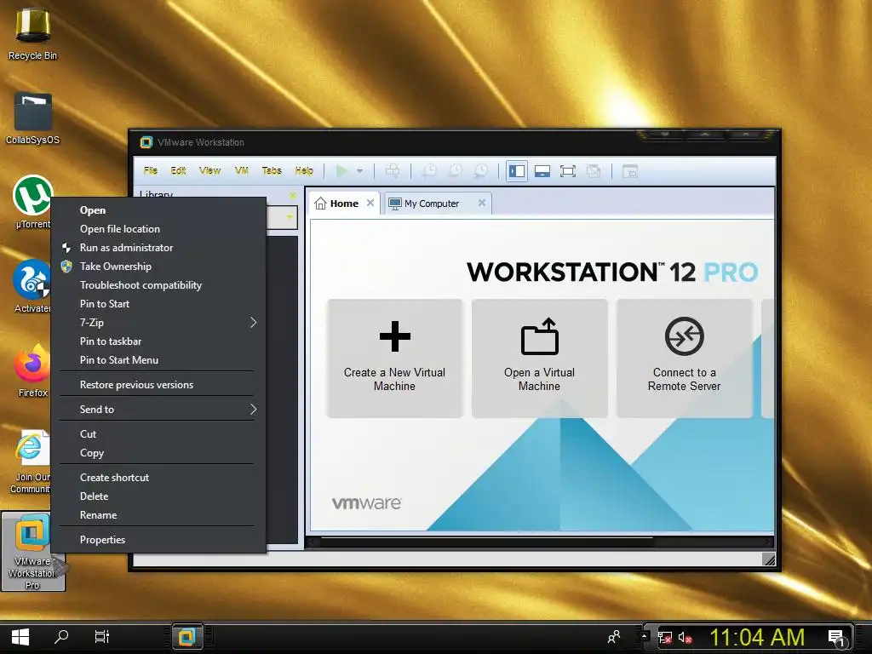Viewport: 872px width, 654px height.
Task: Expand the 7-Zip submenu
Action: coord(158,323)
